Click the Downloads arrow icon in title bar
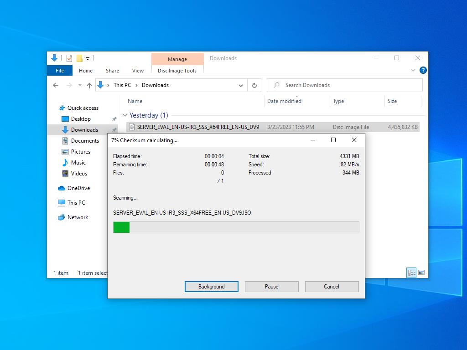Image resolution: width=467 pixels, height=350 pixels. [x=54, y=58]
